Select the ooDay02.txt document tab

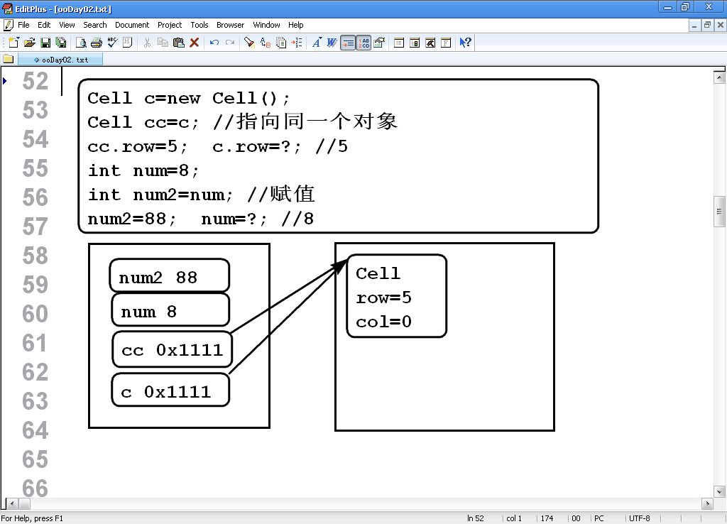[61, 60]
